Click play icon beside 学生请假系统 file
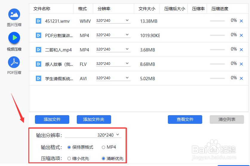This screenshot has width=250, height=166. pyautogui.click(x=39, y=78)
